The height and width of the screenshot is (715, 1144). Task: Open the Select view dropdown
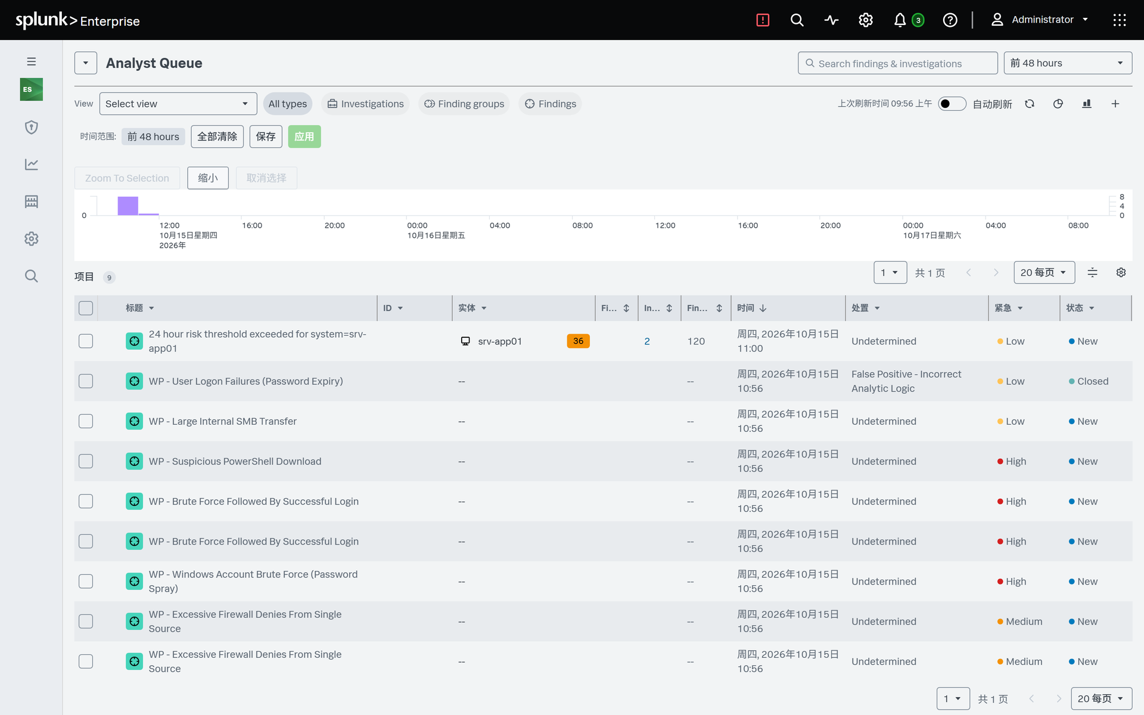(x=178, y=104)
